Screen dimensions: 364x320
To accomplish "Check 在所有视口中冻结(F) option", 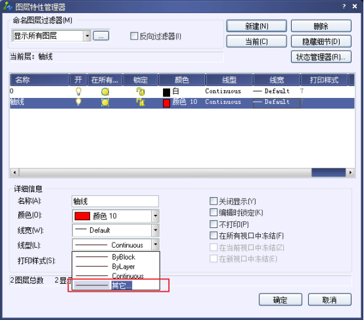I will coord(214,235).
